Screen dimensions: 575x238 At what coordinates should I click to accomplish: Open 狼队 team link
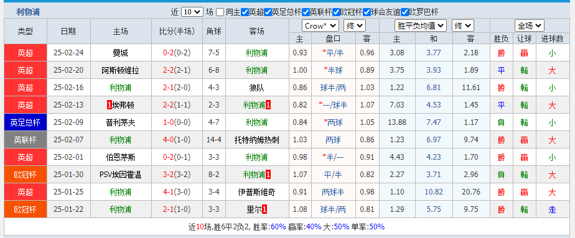pyautogui.click(x=256, y=88)
